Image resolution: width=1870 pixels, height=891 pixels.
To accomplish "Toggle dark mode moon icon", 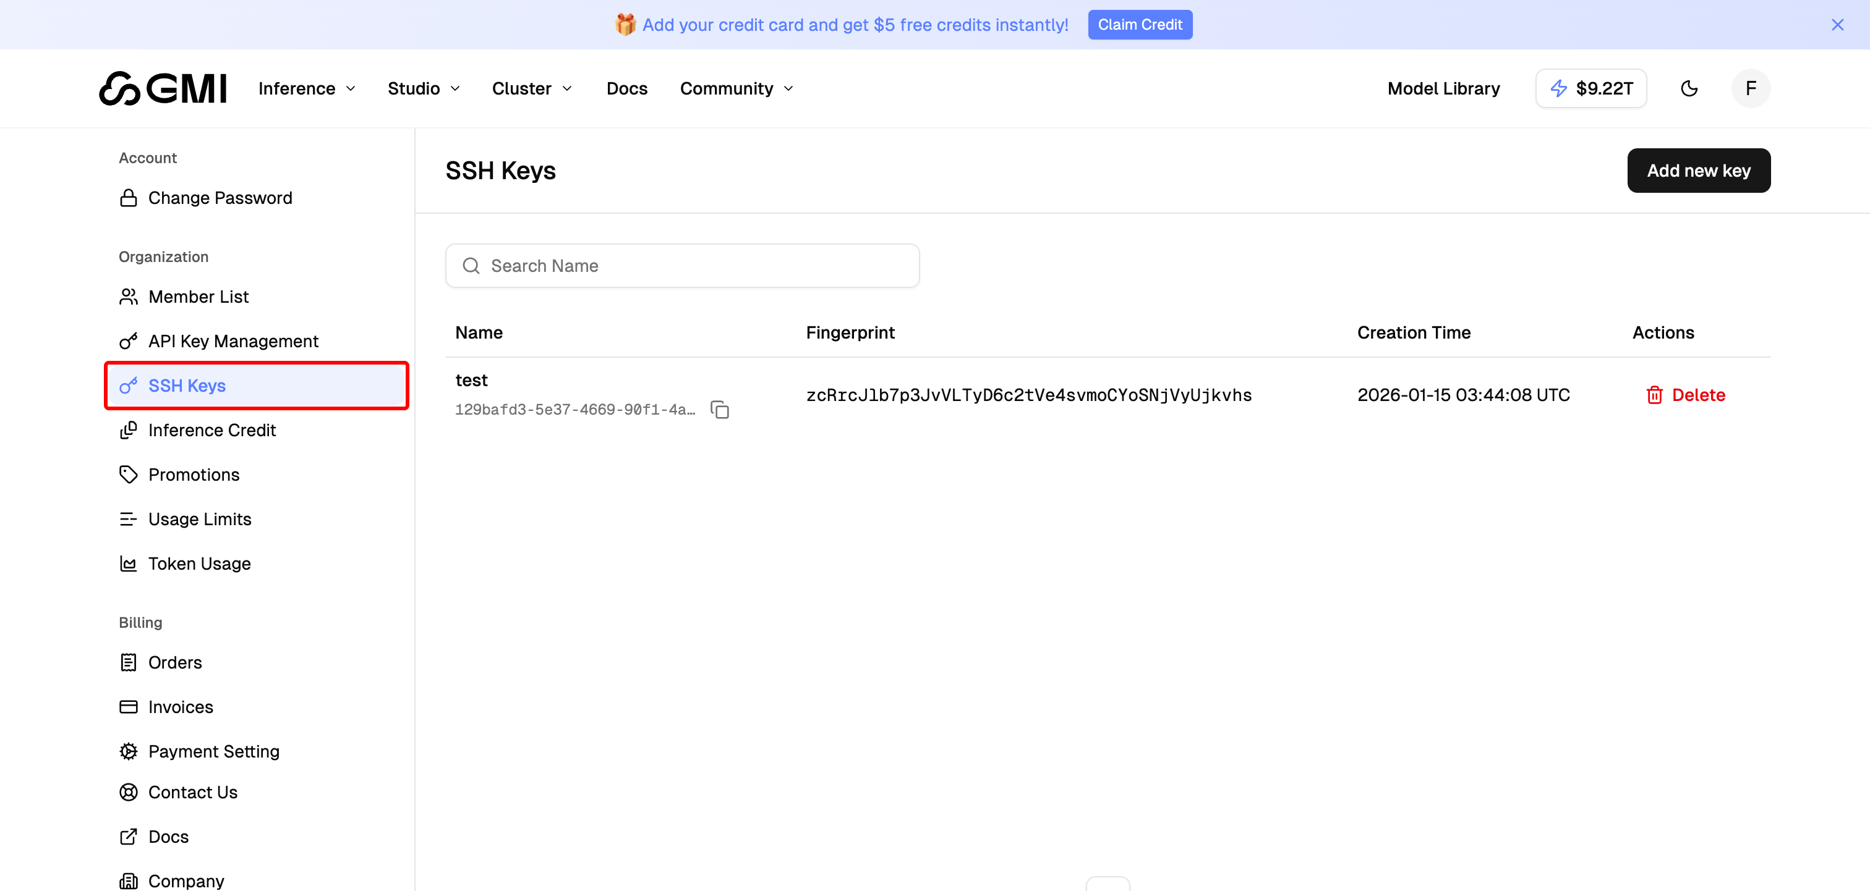I will tap(1689, 88).
